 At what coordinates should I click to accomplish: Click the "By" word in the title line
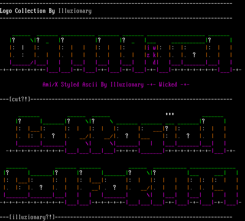pos(52,11)
